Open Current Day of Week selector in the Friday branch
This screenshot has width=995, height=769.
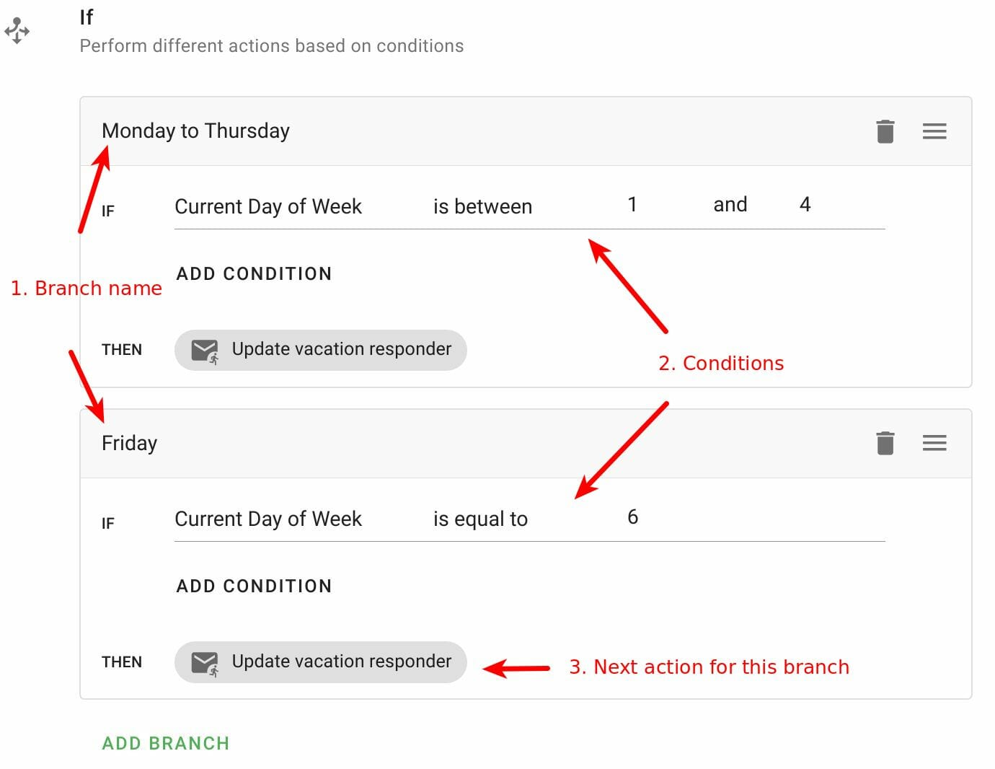pos(268,519)
